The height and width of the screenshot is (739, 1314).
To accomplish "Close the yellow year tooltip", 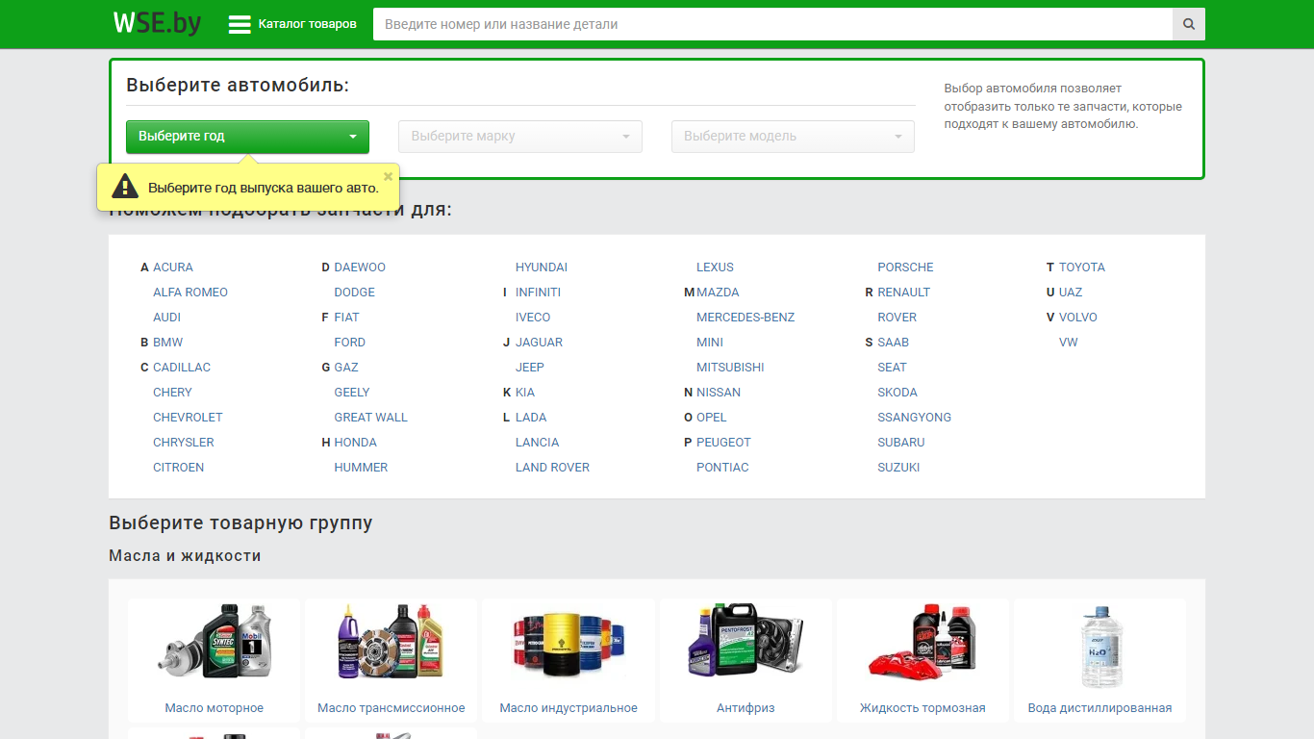I will 388,176.
